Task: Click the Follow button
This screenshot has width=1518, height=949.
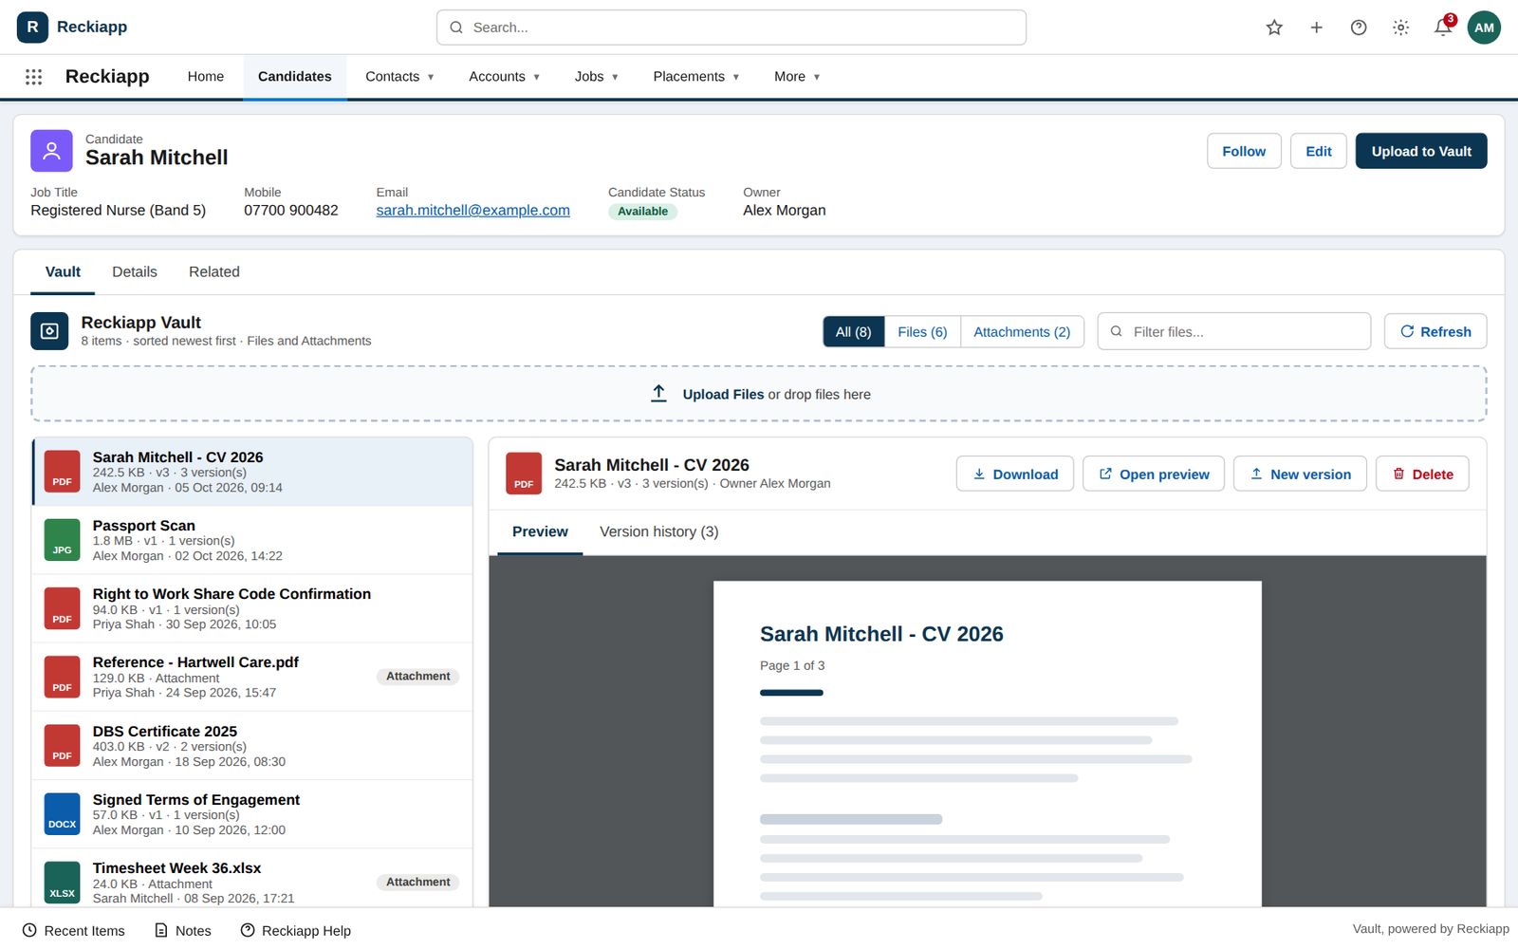Action: 1244,151
